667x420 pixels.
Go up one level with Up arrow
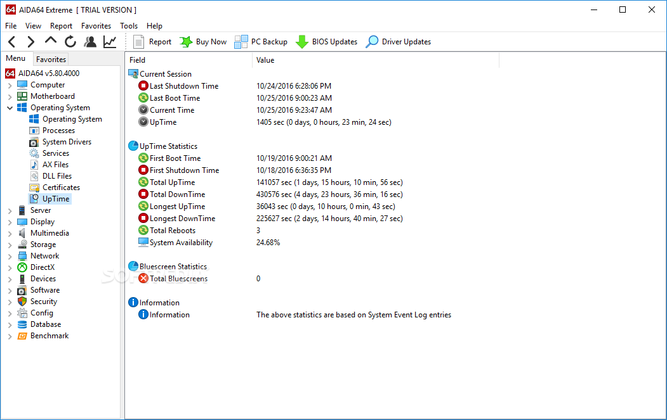[x=51, y=41]
